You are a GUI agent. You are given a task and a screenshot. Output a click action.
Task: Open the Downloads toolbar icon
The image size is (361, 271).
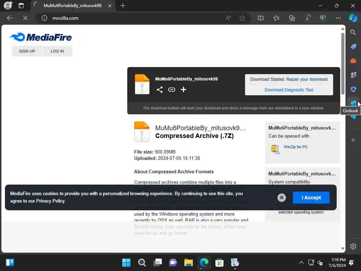[x=307, y=18]
